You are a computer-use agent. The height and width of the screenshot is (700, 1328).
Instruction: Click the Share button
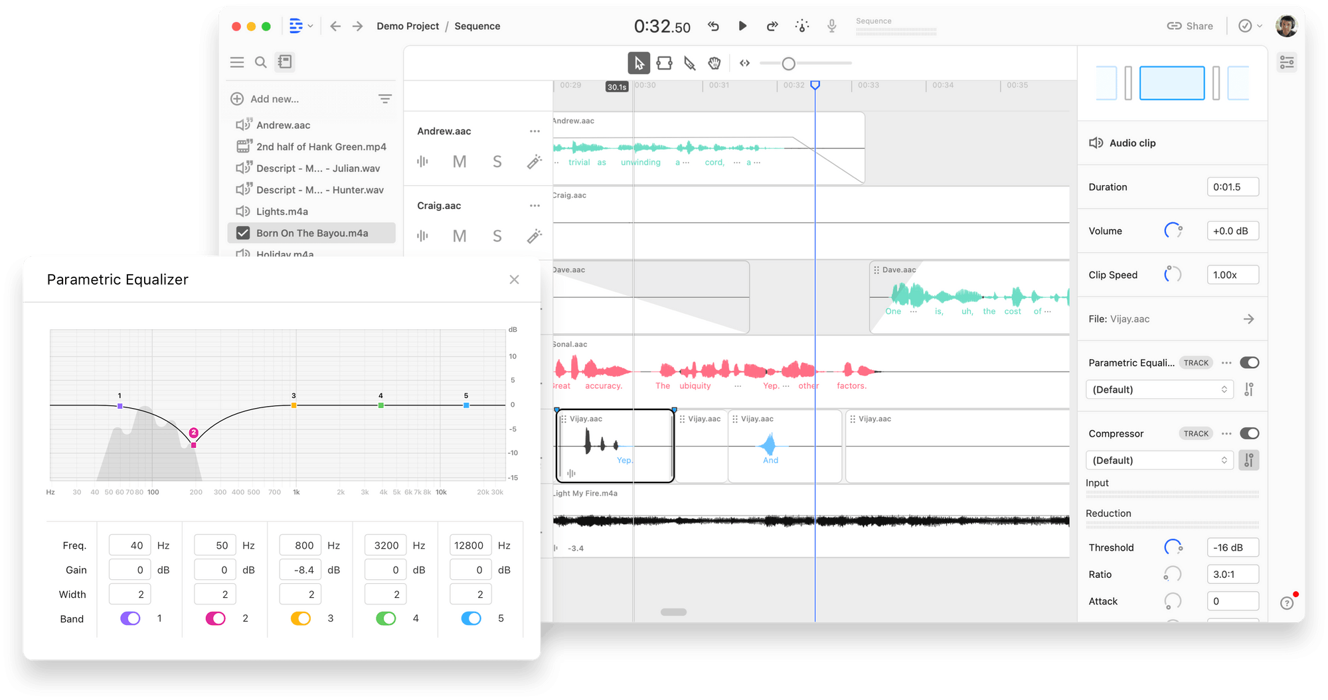click(x=1191, y=26)
